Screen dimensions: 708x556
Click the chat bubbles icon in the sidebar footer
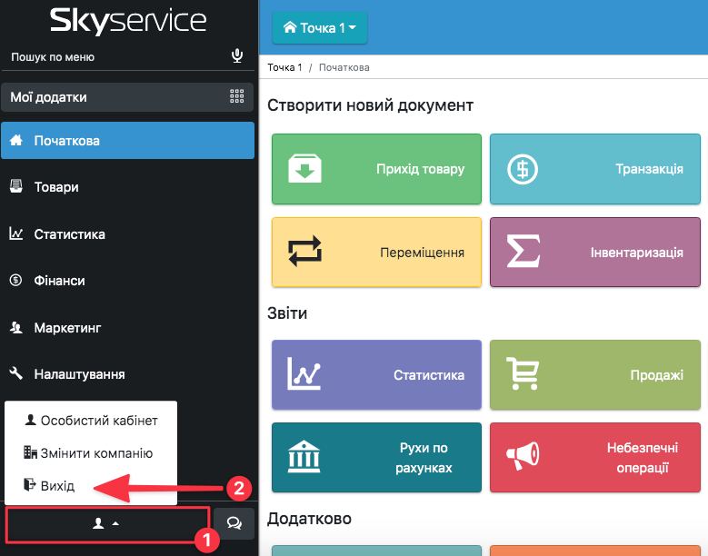tap(234, 523)
